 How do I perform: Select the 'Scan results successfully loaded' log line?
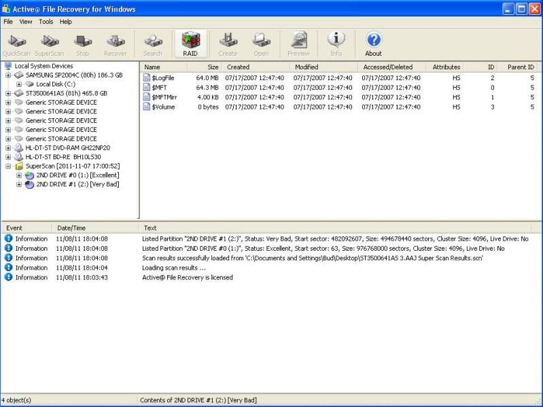tap(313, 258)
